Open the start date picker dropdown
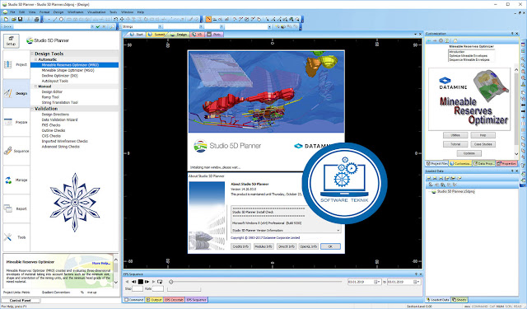Screen dimensions: 527x309 pyautogui.click(x=377, y=282)
